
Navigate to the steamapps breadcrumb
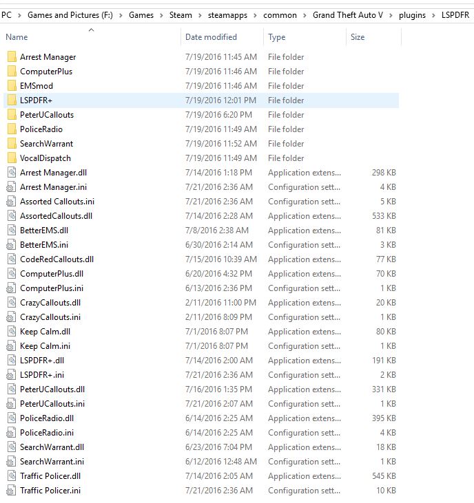tap(227, 15)
